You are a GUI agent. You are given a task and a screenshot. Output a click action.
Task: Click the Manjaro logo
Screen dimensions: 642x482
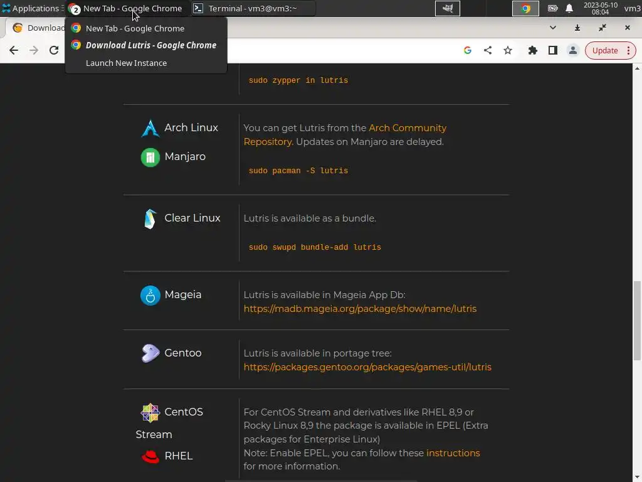[x=150, y=158]
